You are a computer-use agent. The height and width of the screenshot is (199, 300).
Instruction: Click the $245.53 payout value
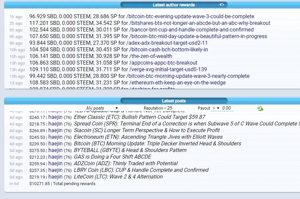pos(37,137)
